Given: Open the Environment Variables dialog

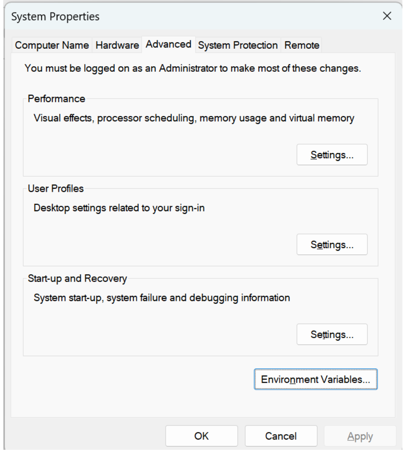Looking at the screenshot, I should [x=316, y=379].
